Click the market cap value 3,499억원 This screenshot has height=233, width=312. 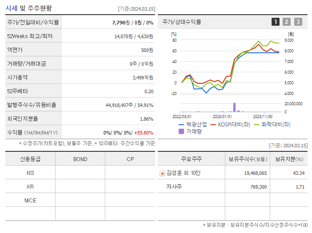tap(143, 78)
